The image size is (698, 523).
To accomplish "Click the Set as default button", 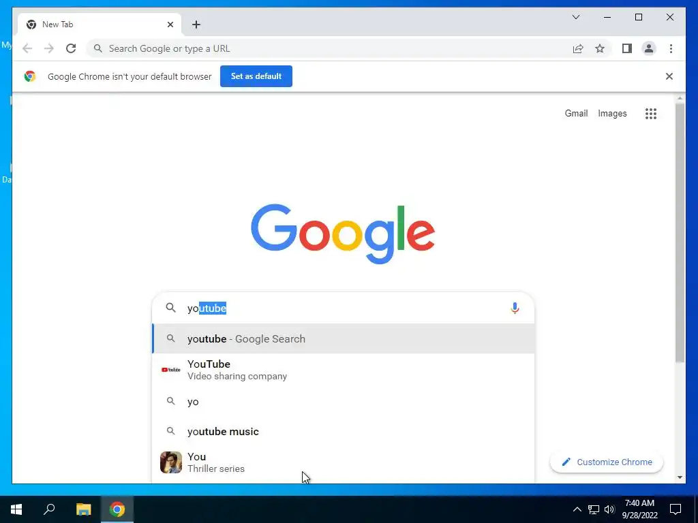I will coord(256,76).
